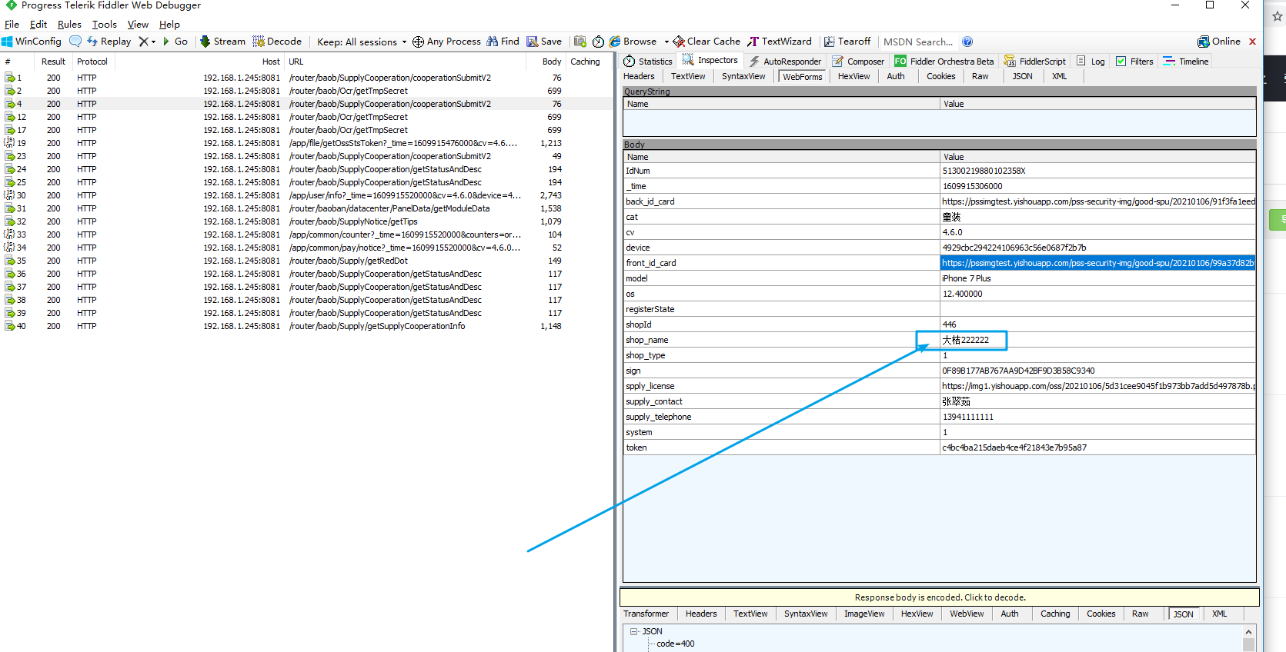Select the request Headers inspector tab
The image size is (1286, 652).
pos(639,76)
